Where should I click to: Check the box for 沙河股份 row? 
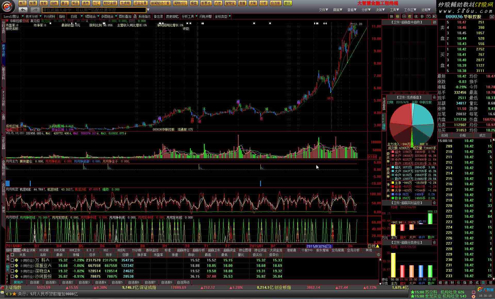[12, 276]
